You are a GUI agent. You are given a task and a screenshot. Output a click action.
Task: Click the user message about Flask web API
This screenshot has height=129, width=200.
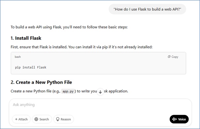coord(147,9)
